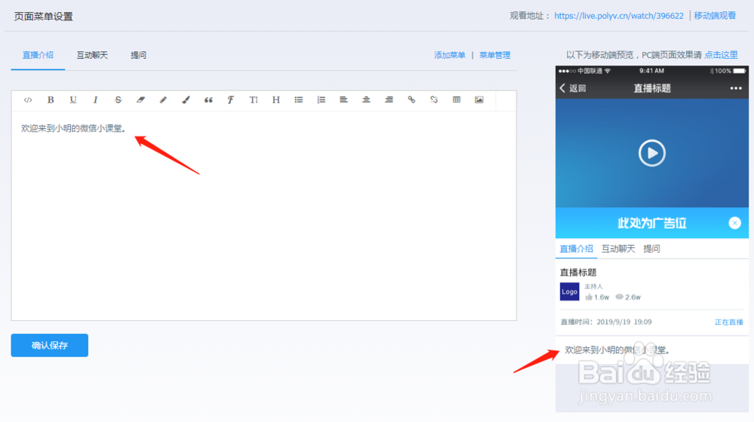Open the live.polyv.cn watch URL
This screenshot has width=754, height=422.
click(619, 16)
